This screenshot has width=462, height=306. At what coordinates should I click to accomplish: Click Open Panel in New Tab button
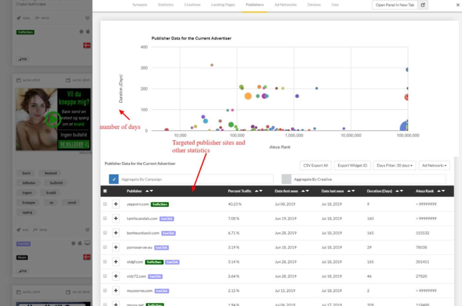pyautogui.click(x=395, y=5)
